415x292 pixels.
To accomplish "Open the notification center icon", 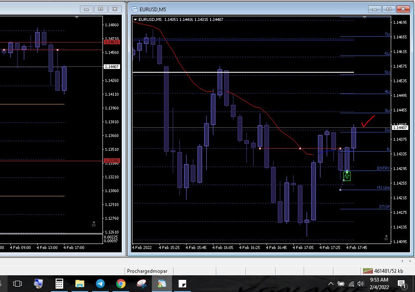I will (402, 284).
